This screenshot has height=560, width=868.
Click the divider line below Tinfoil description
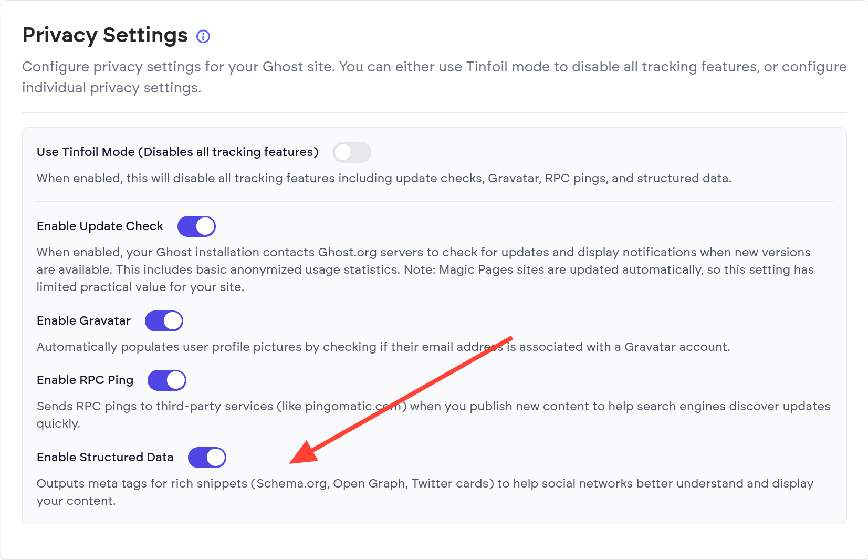tap(434, 202)
